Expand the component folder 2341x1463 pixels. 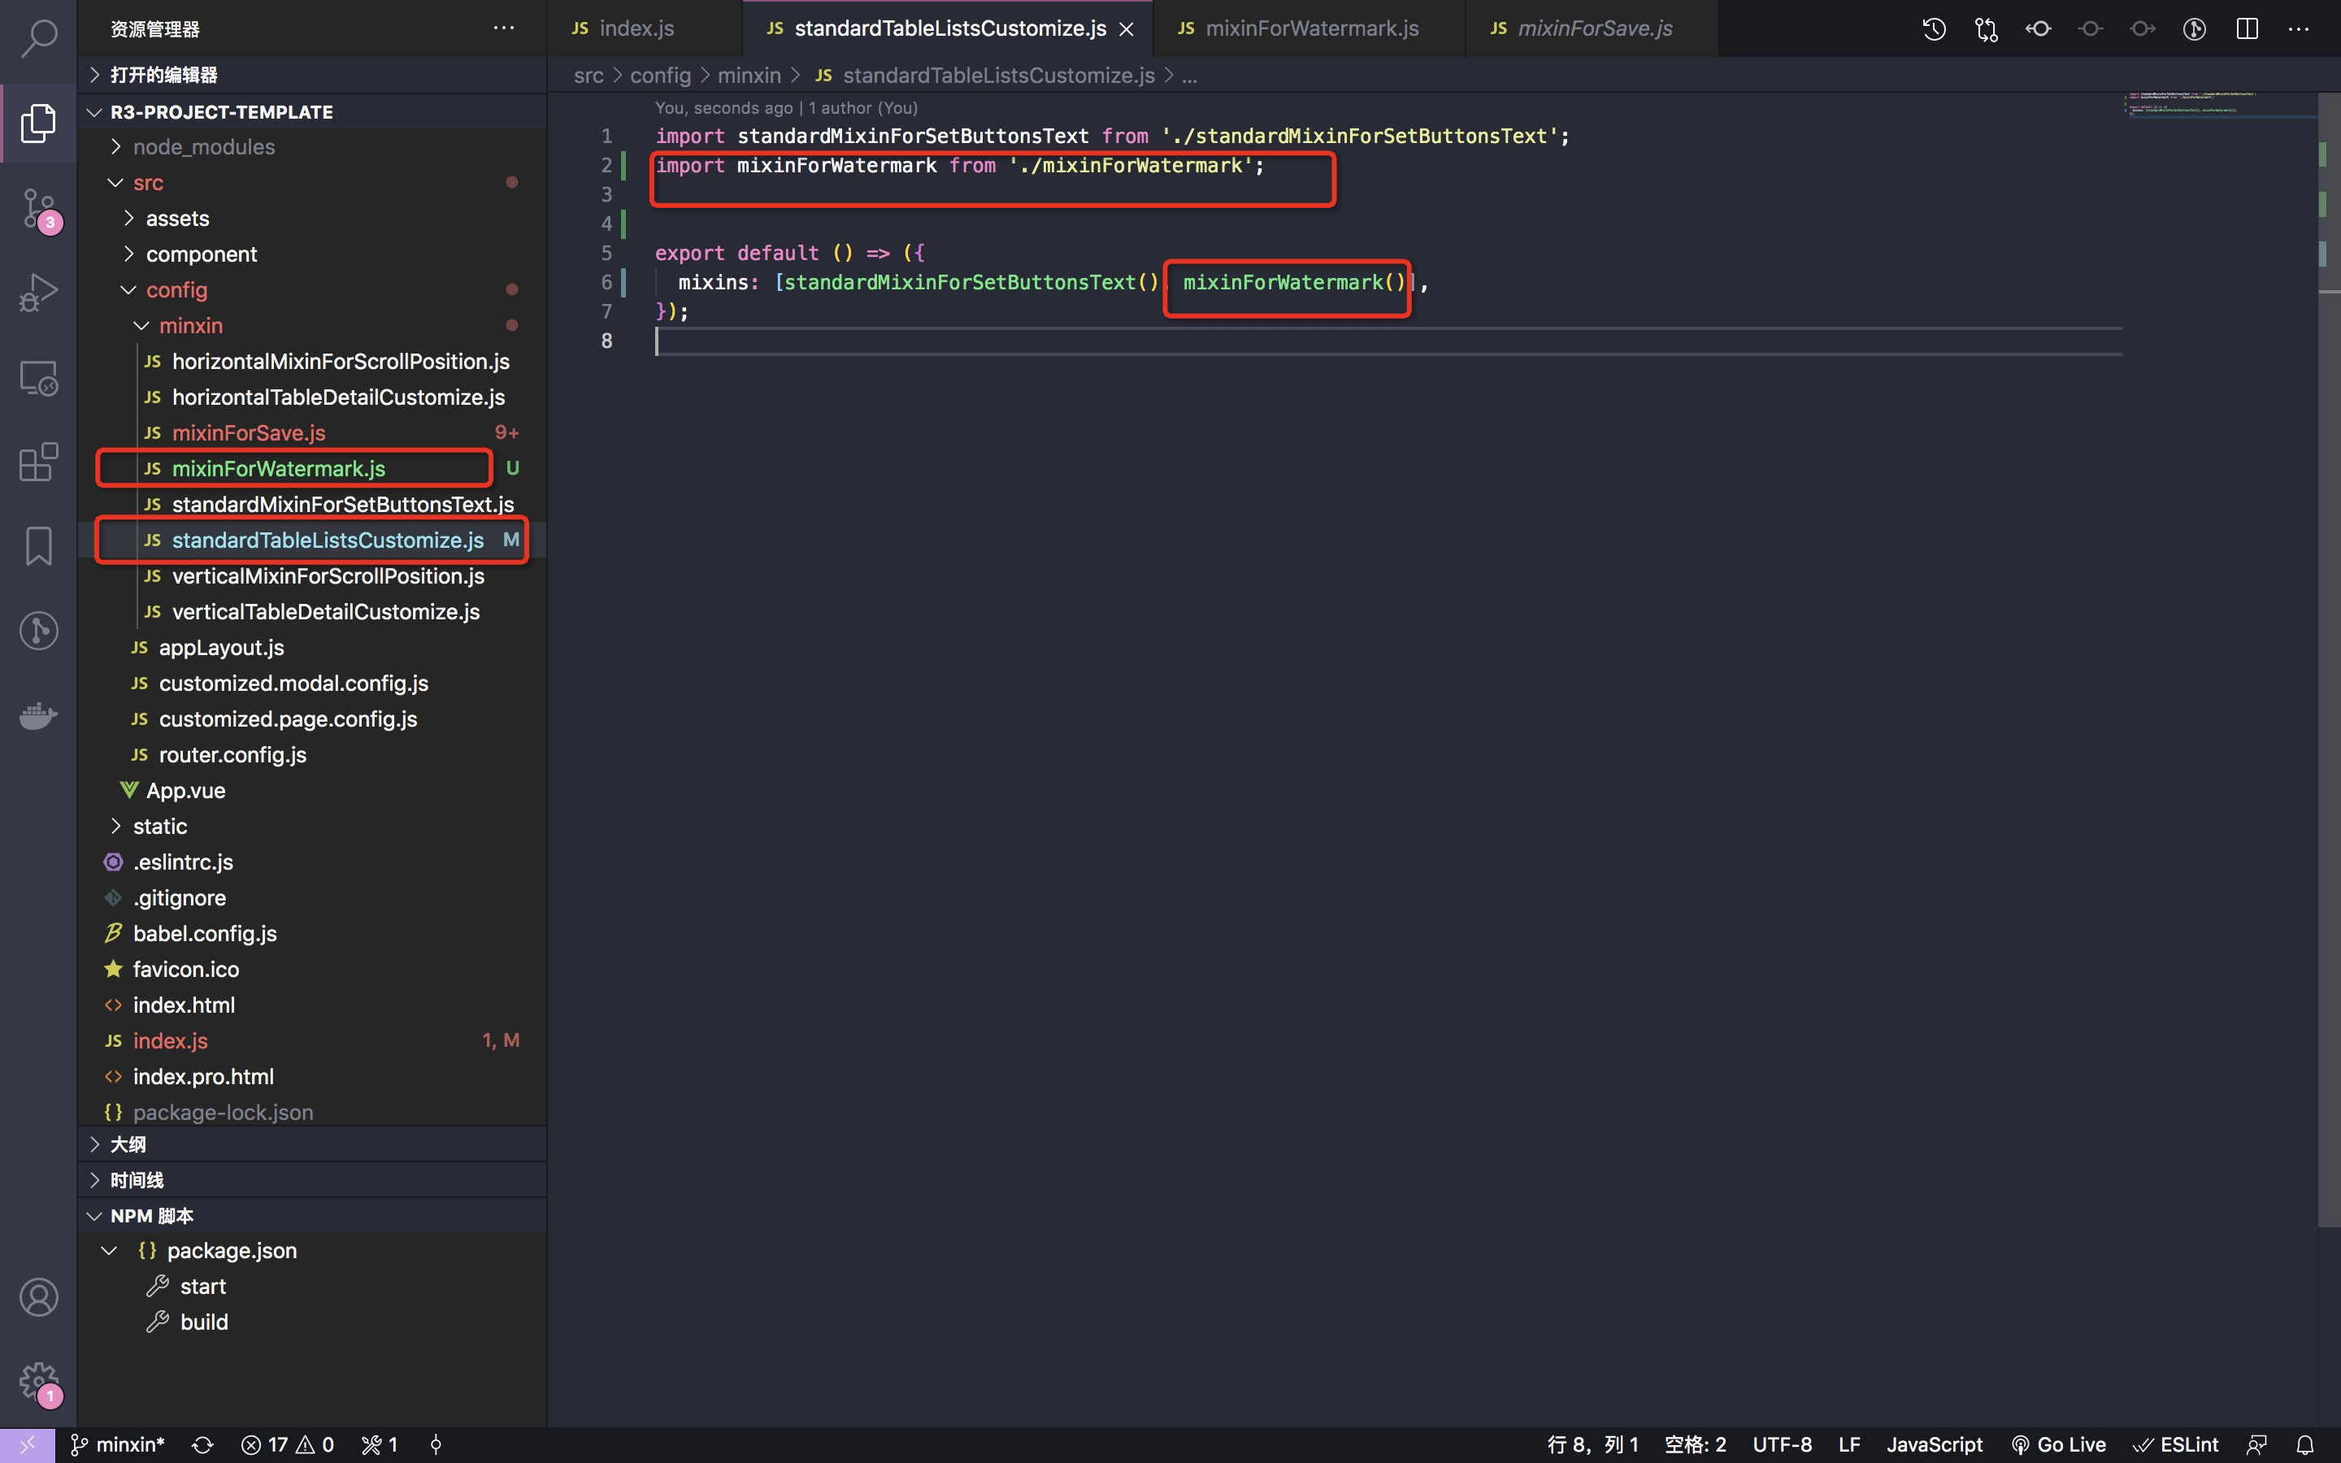(311, 254)
